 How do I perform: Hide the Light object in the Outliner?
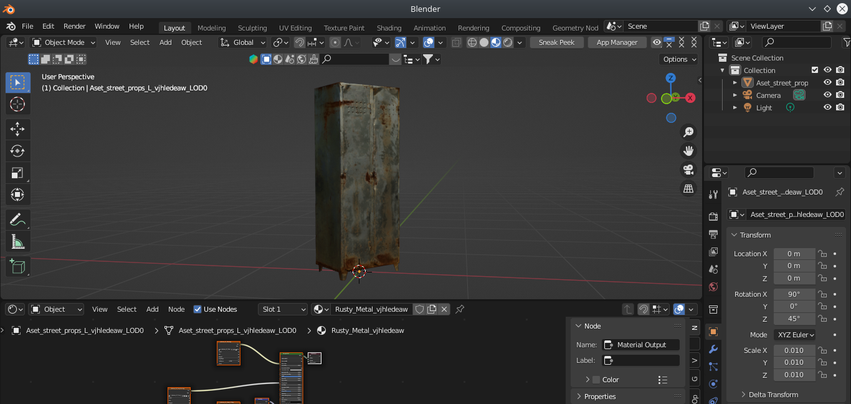(x=827, y=107)
